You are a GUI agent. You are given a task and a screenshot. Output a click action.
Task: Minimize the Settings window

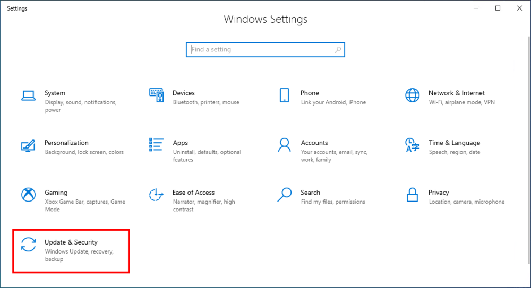coord(476,8)
